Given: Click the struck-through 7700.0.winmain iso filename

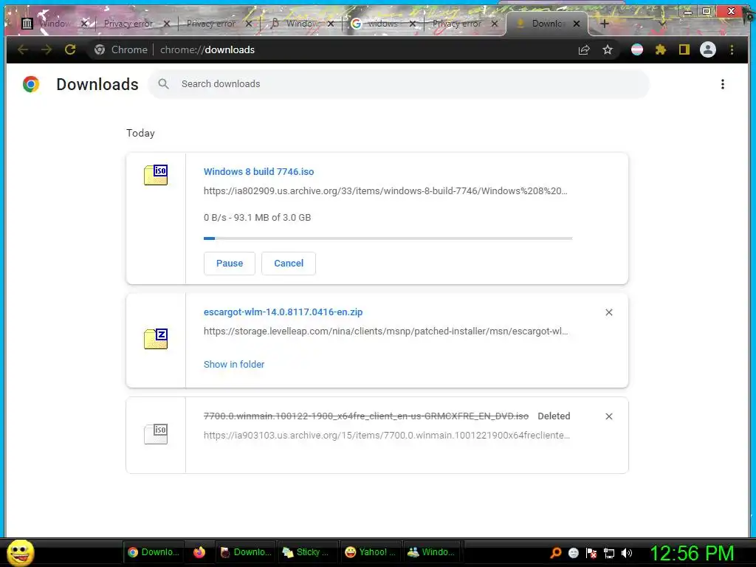Looking at the screenshot, I should (366, 416).
